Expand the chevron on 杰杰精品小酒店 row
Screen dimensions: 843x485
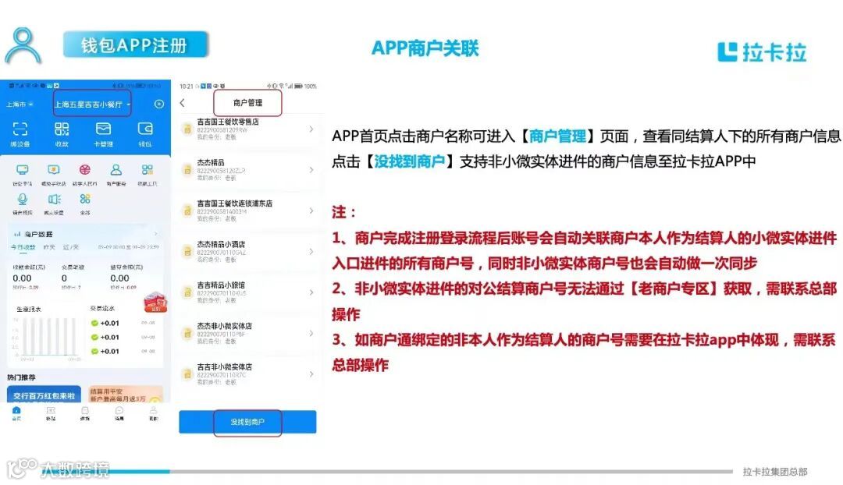(311, 251)
